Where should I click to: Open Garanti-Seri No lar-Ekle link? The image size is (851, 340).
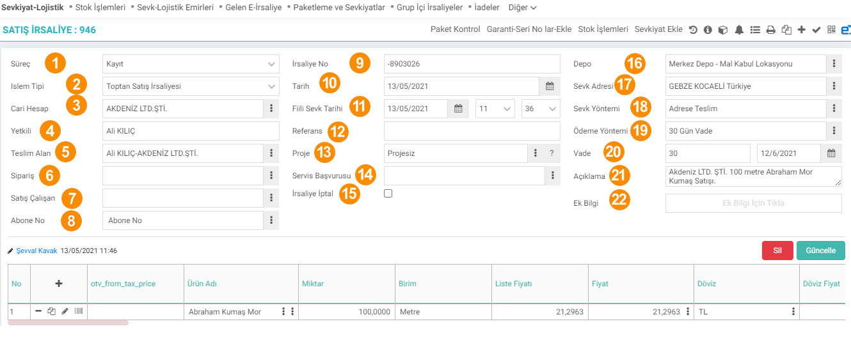529,29
